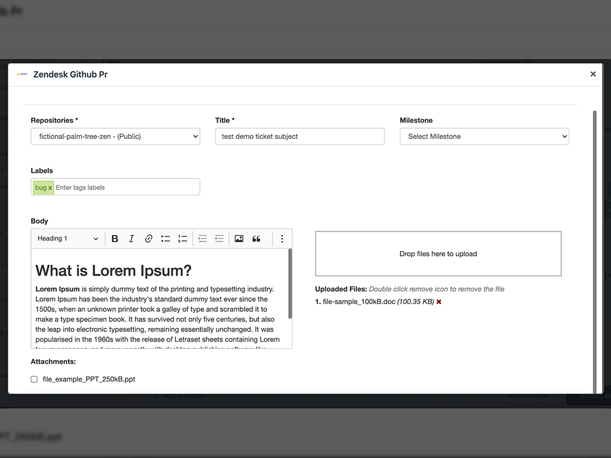Open the Repositories dropdown

tap(115, 136)
